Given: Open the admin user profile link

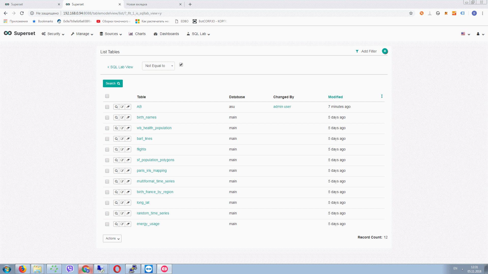Looking at the screenshot, I should tap(282, 107).
